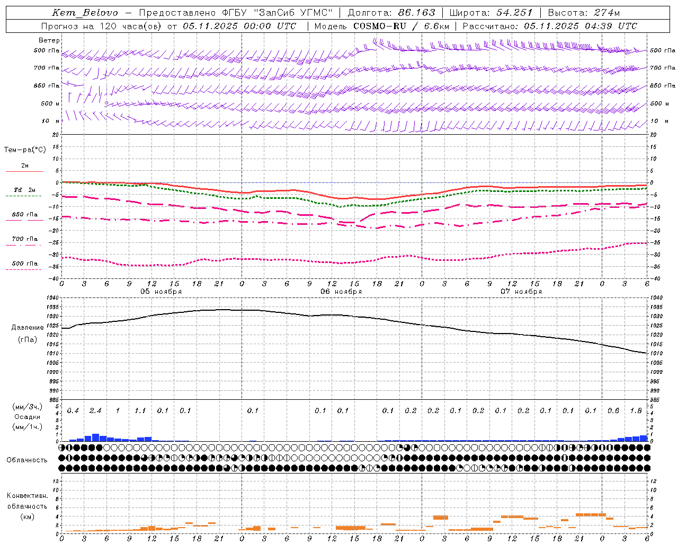Image resolution: width=678 pixels, height=543 pixels.
Task: Select the Модель COSMO-RU / 6.6км text
Action: coord(382,26)
